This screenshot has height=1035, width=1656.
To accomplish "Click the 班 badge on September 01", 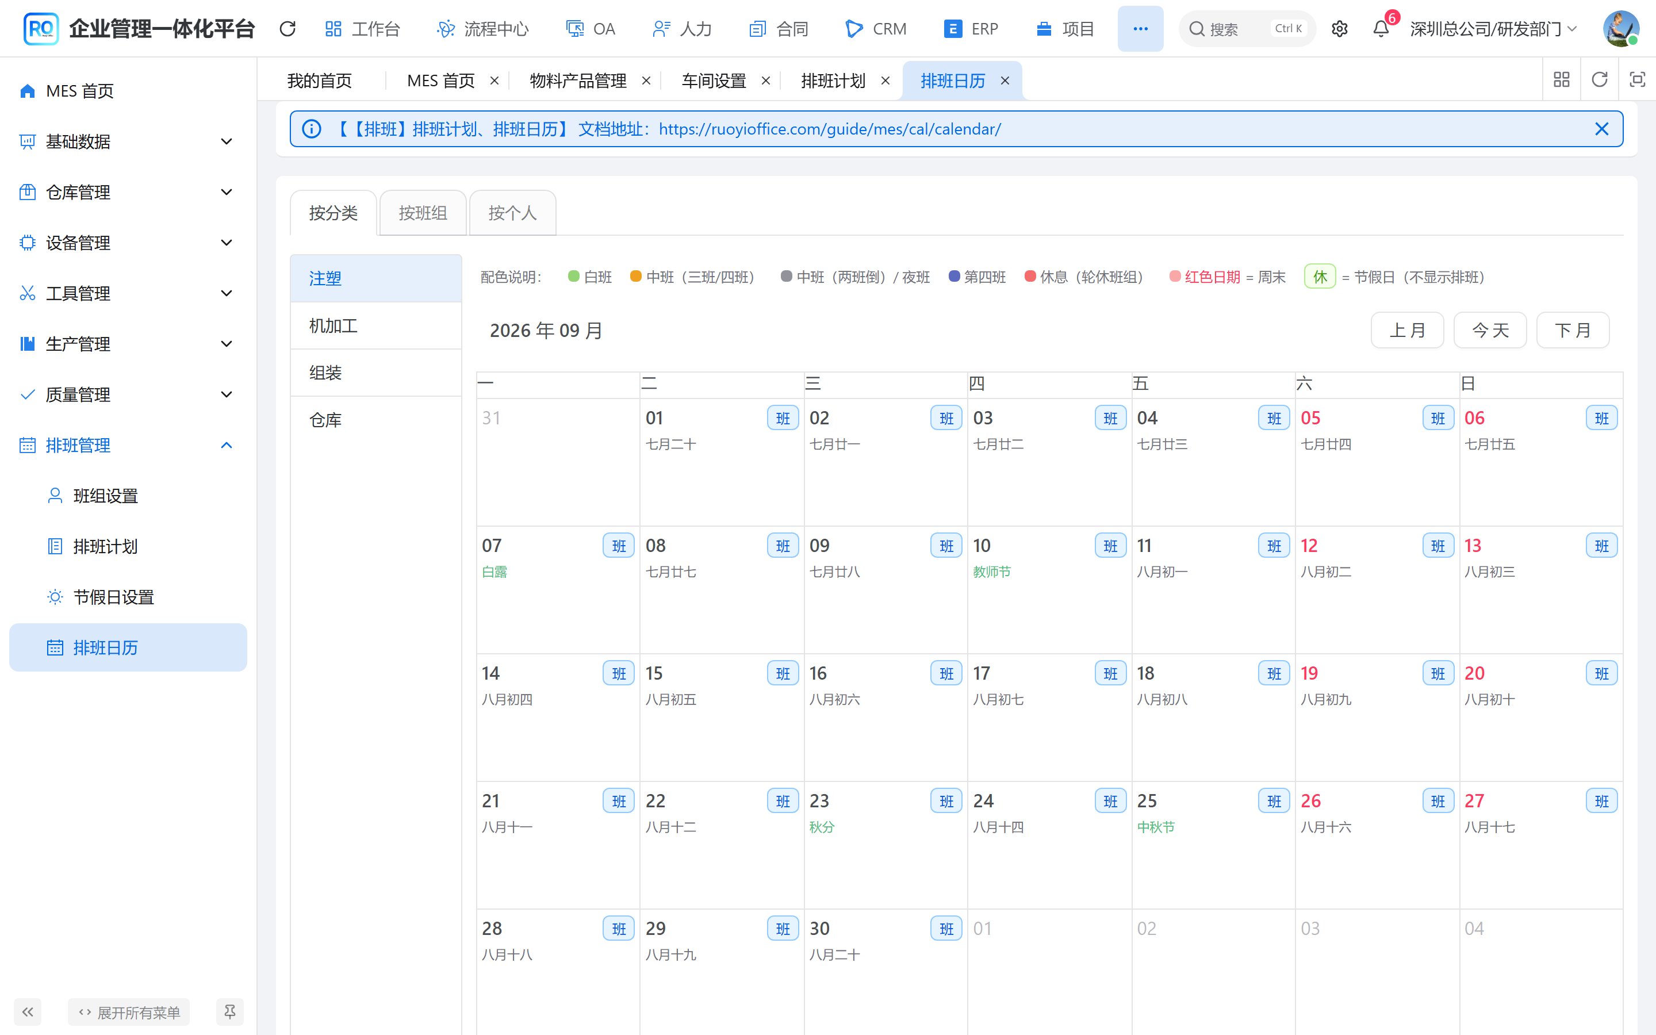I will tap(783, 418).
